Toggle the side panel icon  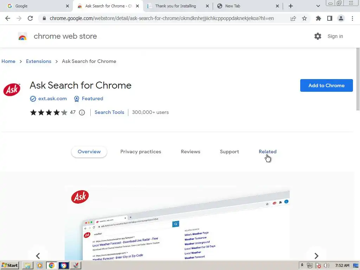[330, 18]
